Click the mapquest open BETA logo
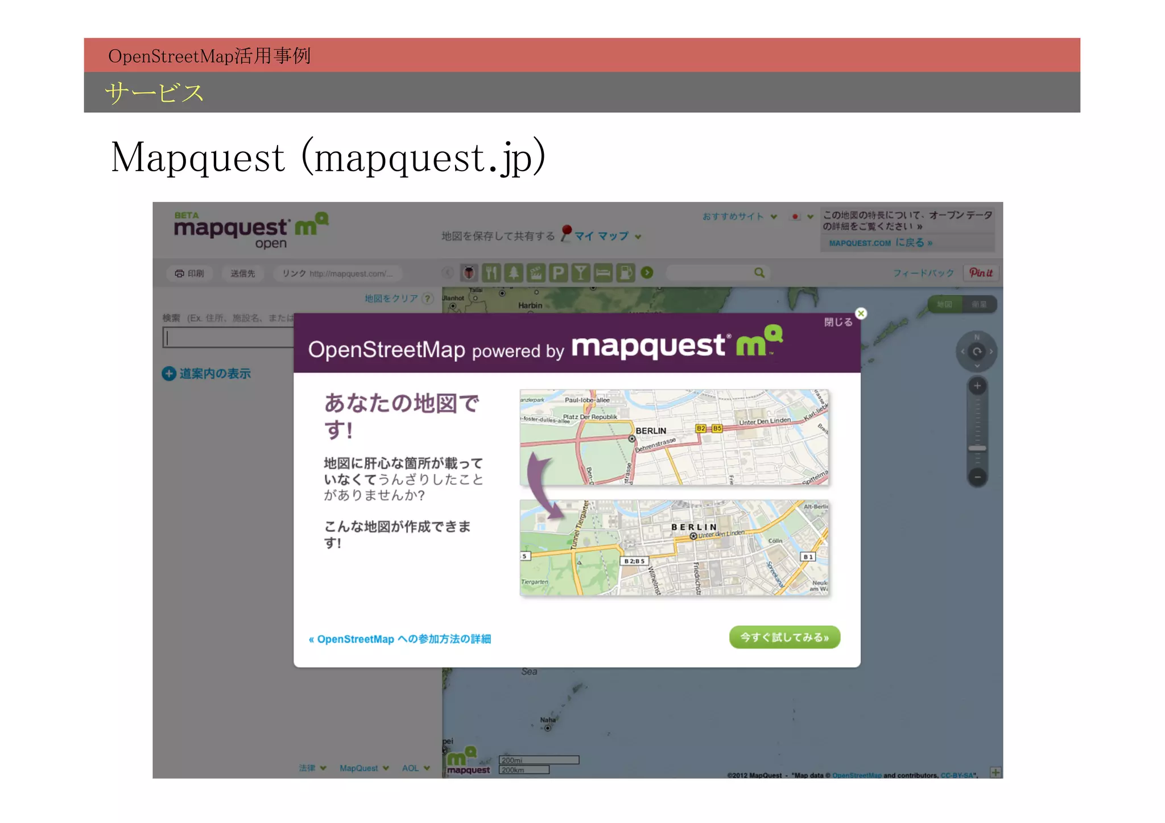 [251, 230]
